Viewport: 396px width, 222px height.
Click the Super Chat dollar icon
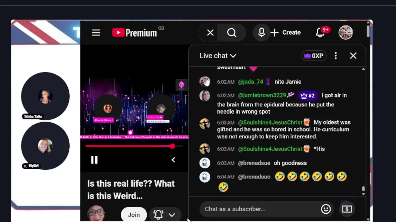click(x=347, y=209)
